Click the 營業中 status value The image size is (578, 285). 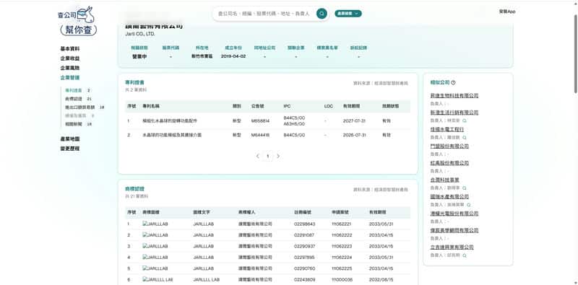[x=139, y=56]
